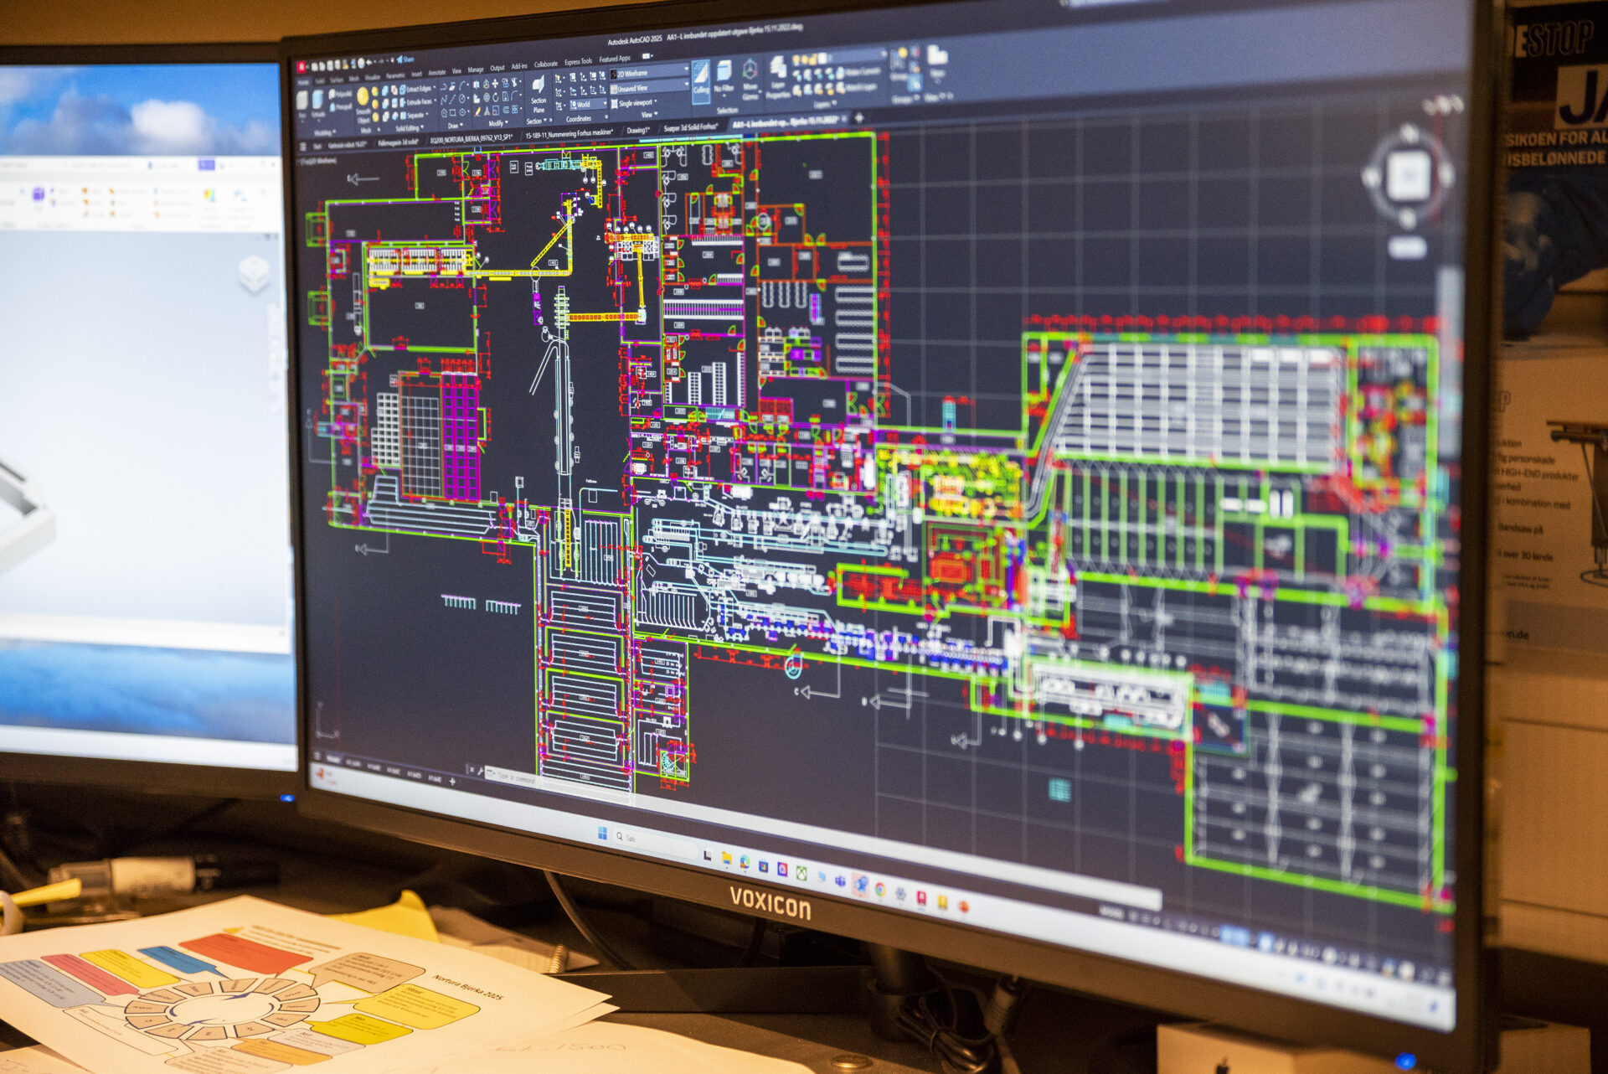Click the Extrude tool

[x=318, y=105]
